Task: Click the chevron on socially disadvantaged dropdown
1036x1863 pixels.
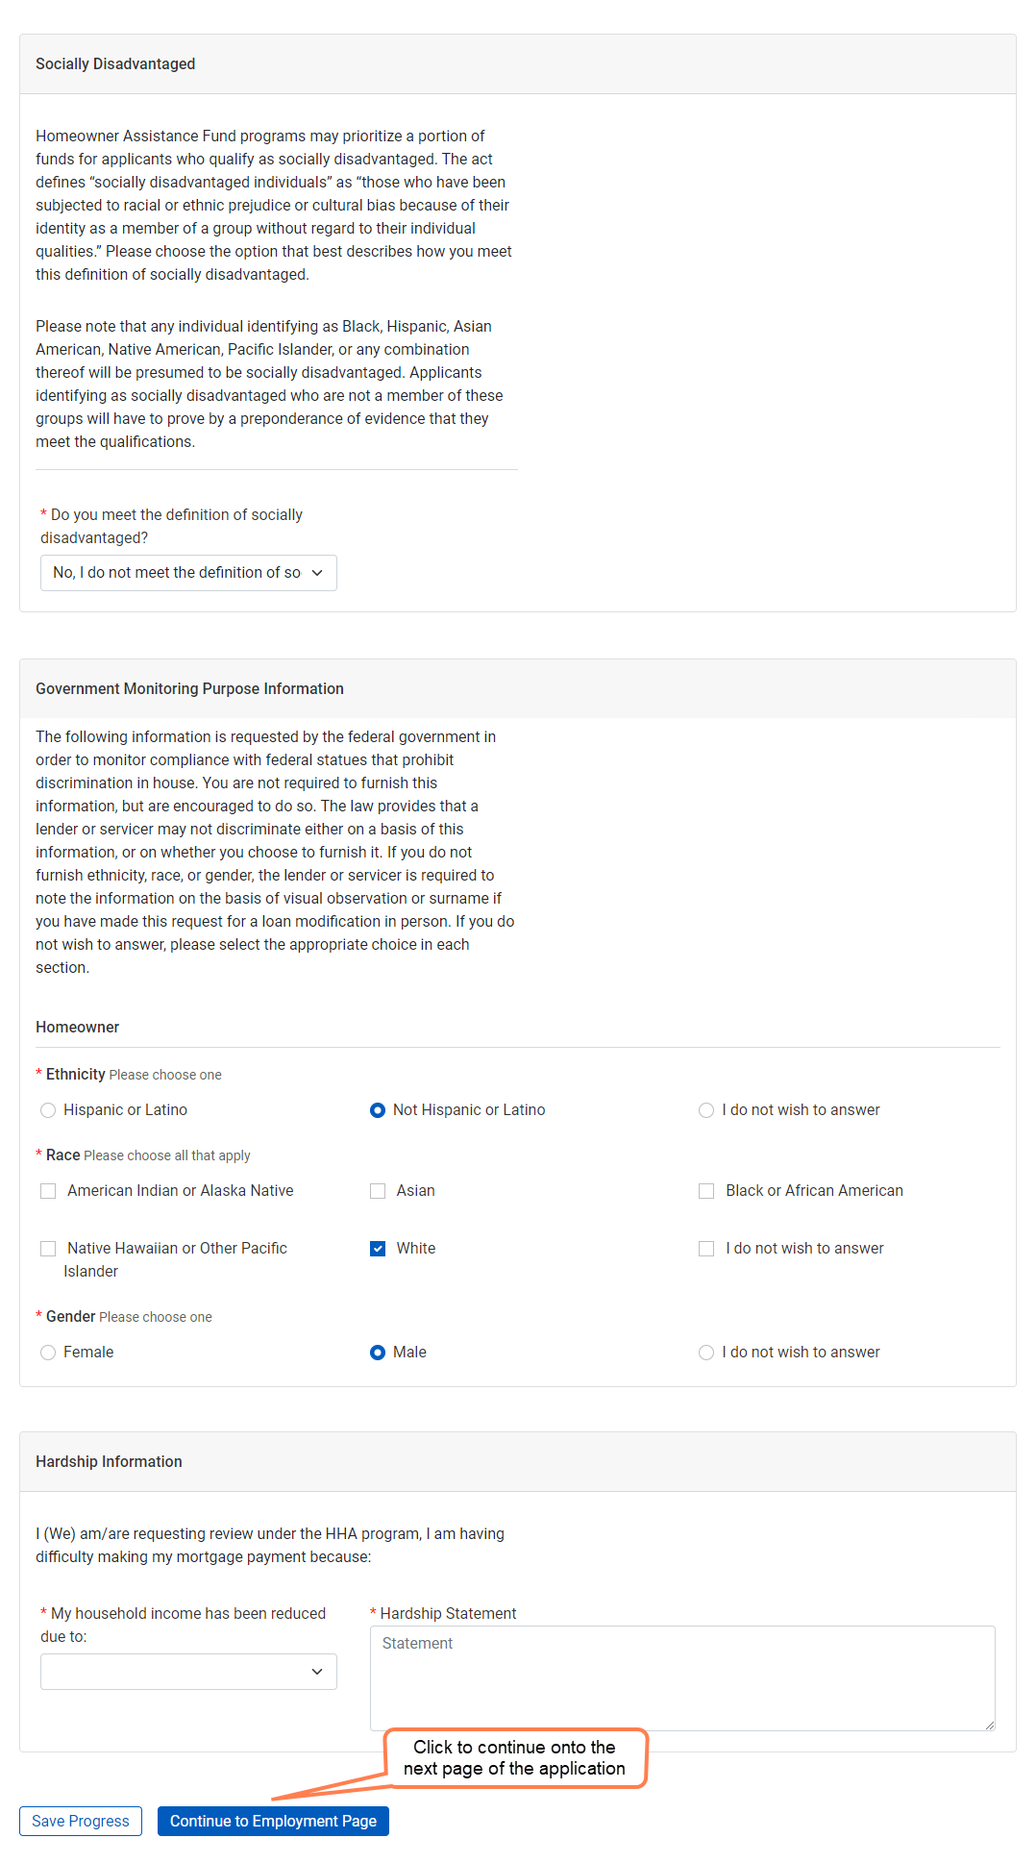Action: [x=317, y=573]
